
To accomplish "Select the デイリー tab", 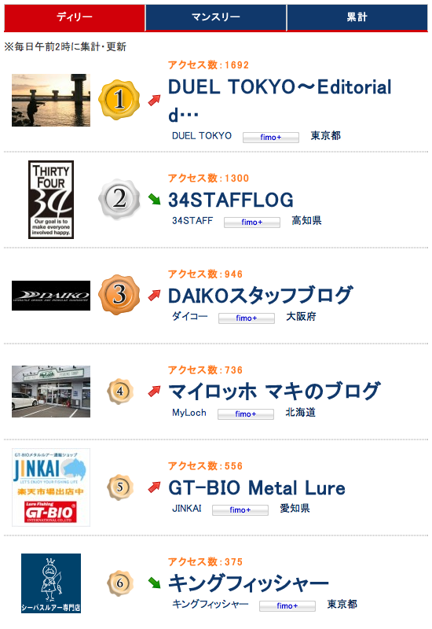I will click(75, 17).
